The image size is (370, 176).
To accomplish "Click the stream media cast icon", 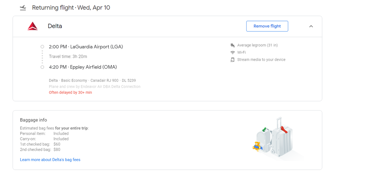I will (232, 60).
